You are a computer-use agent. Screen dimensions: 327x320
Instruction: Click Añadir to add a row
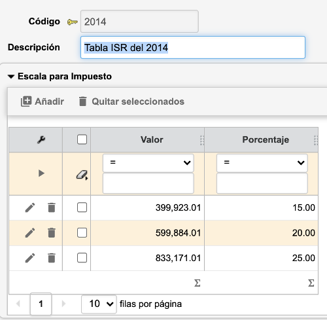(x=43, y=101)
